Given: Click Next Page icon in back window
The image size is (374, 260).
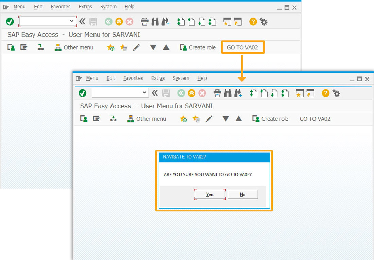Looking at the screenshot, I should tap(202, 22).
